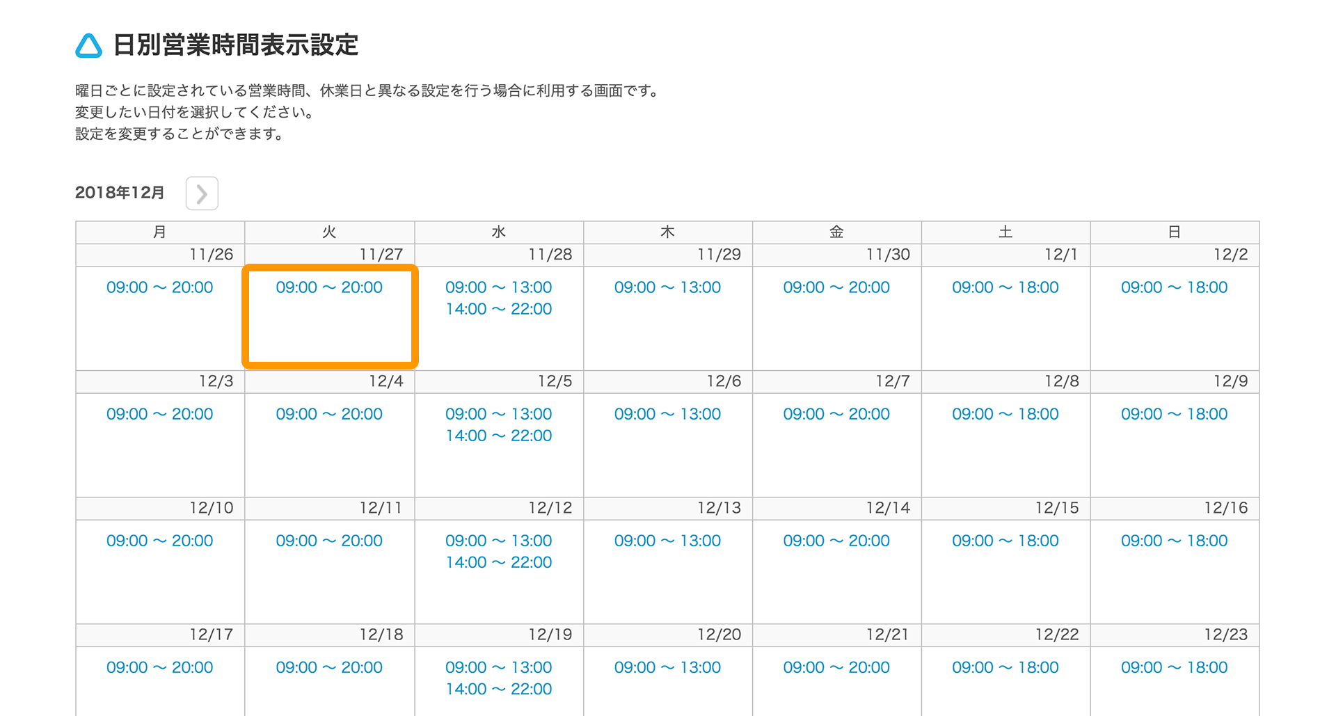This screenshot has width=1336, height=716.
Task: Open 12/15 hours 09:00 ~ 18:00
Action: tap(1005, 541)
